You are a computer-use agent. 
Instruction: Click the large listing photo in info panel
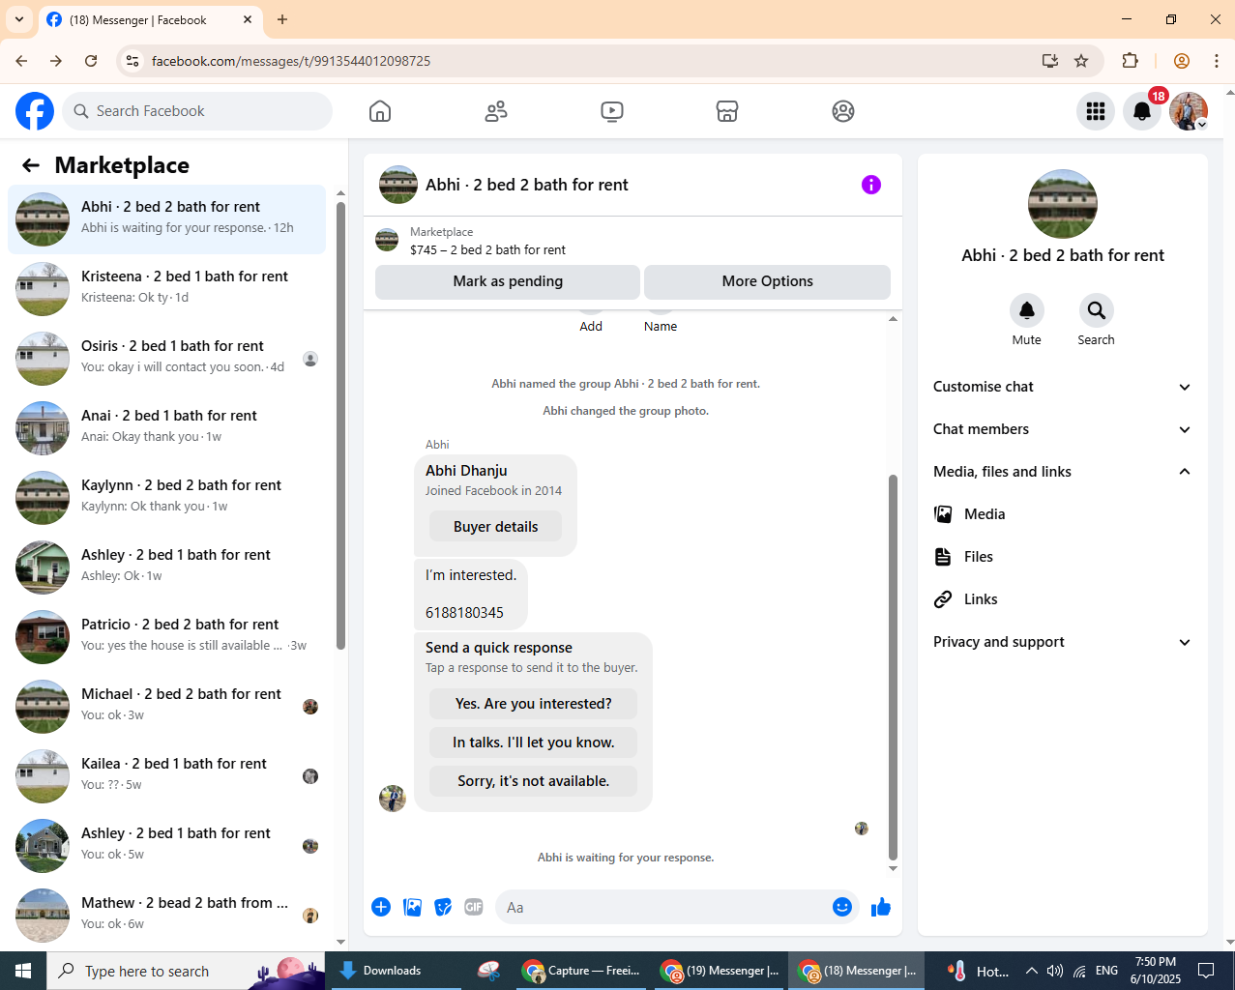pyautogui.click(x=1063, y=204)
